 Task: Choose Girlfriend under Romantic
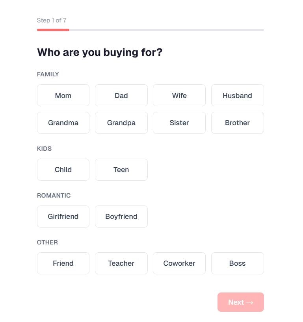63,217
